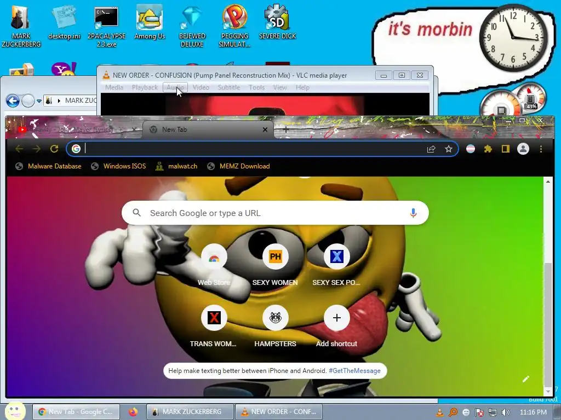Click the analog clock desktop gadget
The width and height of the screenshot is (561, 420).
coord(513,37)
